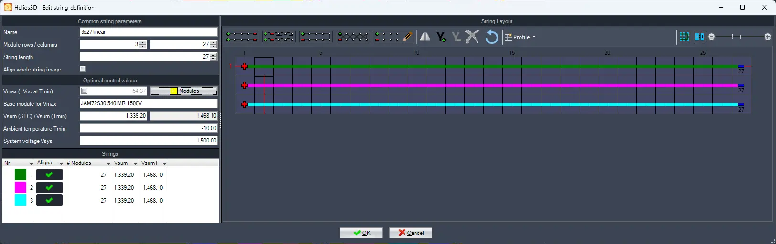Activate the manual pencil string drawing tool

coord(394,37)
